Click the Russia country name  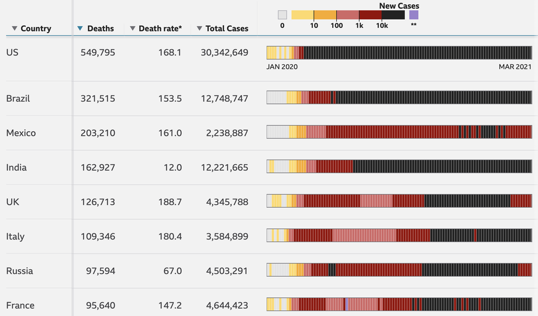19,271
